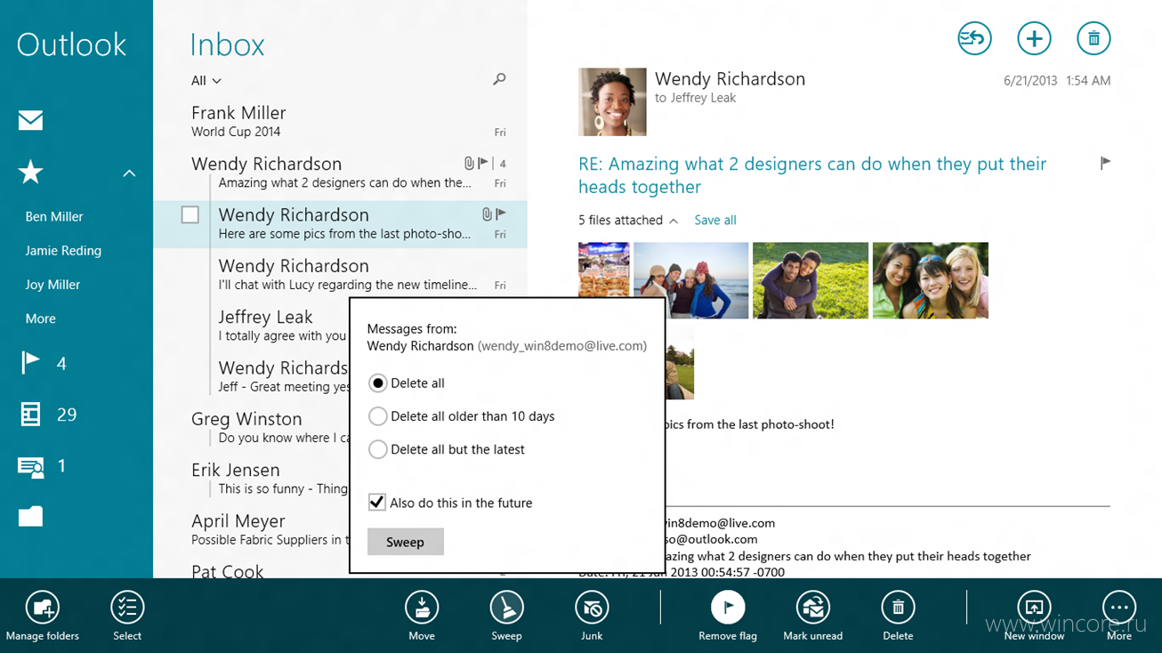Select the Delete all radio button
The height and width of the screenshot is (653, 1162).
(378, 383)
